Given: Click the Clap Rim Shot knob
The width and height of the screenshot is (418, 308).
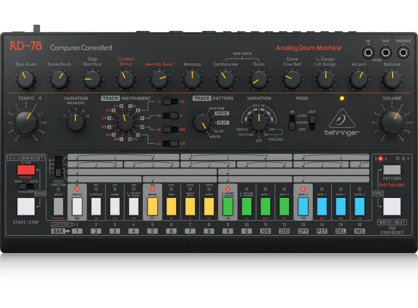Looking at the screenshot, I should (x=92, y=79).
